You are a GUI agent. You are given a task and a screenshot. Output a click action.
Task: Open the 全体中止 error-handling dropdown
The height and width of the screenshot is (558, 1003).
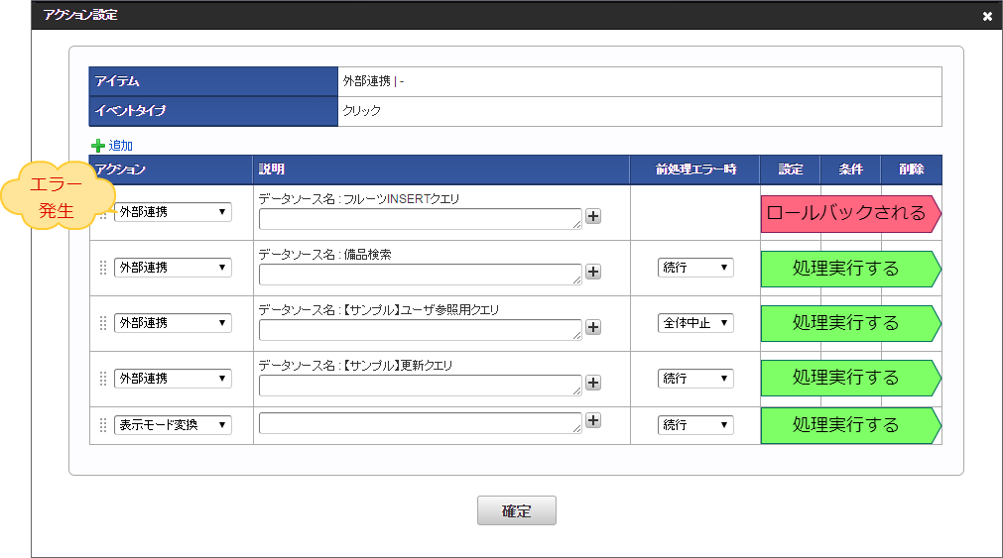(x=695, y=323)
